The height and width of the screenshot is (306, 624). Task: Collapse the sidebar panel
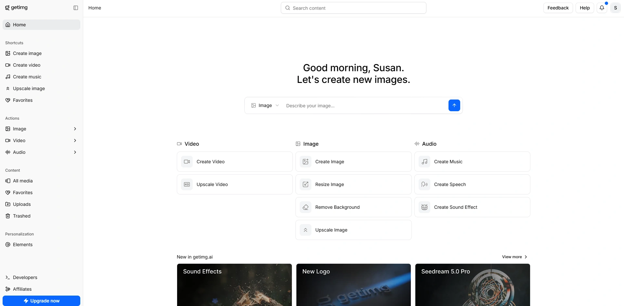click(76, 8)
